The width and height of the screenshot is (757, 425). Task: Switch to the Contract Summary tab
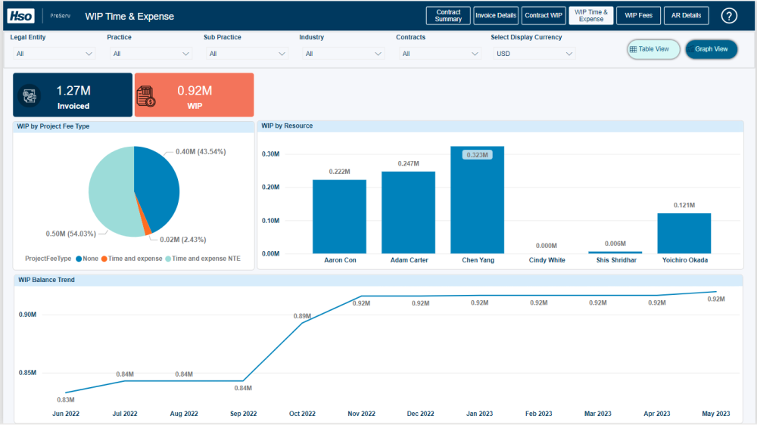click(x=448, y=16)
